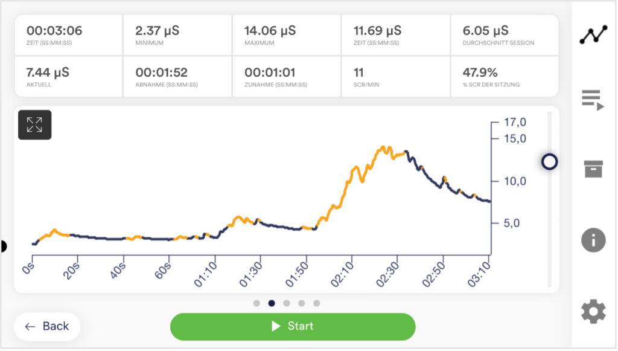Click the vertical slider handle circle
This screenshot has height=351, width=618.
coord(549,162)
